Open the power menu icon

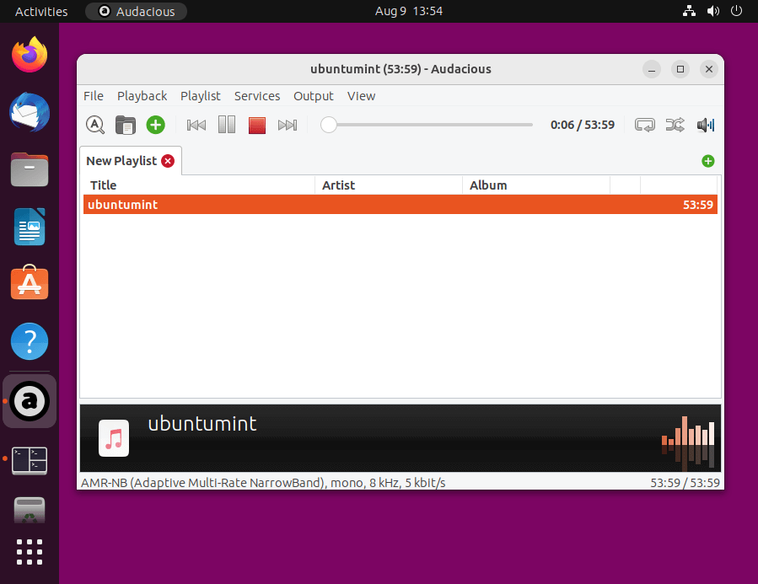tap(736, 11)
